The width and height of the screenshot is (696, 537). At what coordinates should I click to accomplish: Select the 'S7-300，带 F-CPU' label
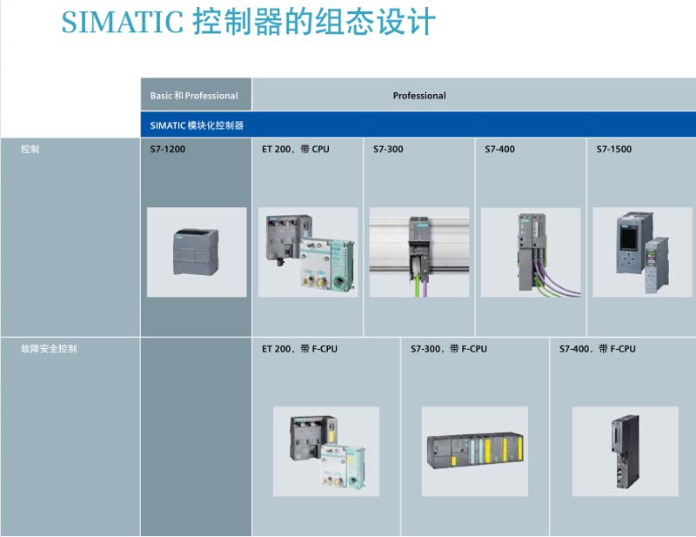(449, 349)
